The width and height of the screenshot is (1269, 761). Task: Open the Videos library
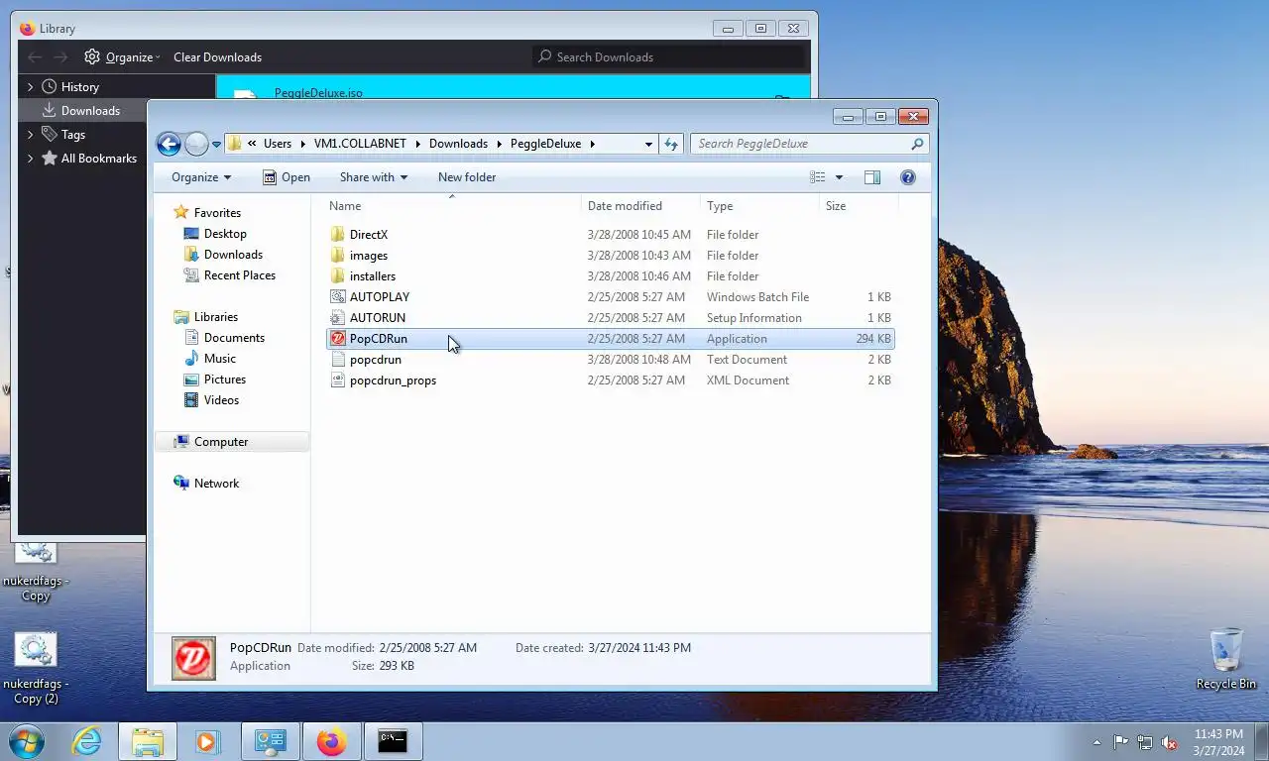point(221,400)
